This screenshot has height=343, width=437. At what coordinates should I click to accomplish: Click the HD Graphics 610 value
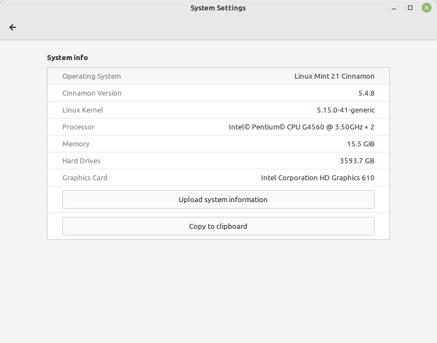317,178
